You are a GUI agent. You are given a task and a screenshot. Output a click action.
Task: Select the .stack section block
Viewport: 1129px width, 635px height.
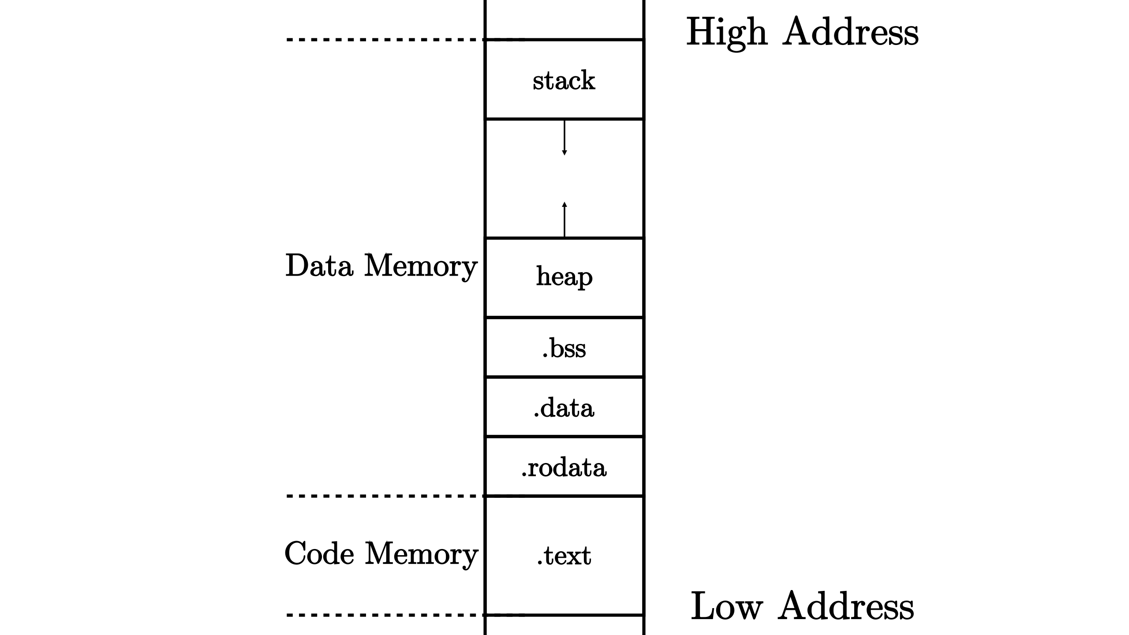[x=565, y=82]
